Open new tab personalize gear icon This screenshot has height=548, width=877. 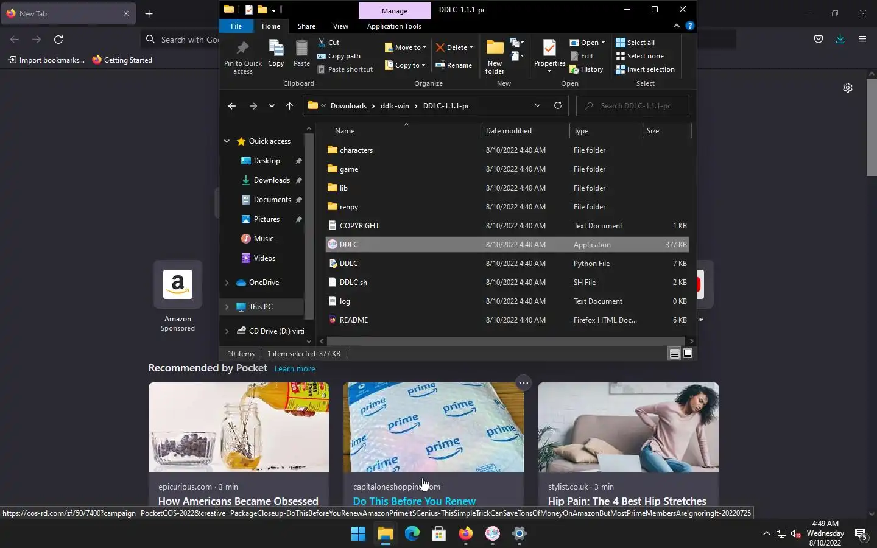(847, 88)
